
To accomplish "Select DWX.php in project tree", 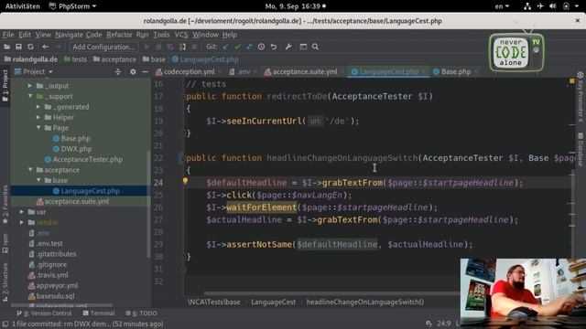I will [72, 149].
